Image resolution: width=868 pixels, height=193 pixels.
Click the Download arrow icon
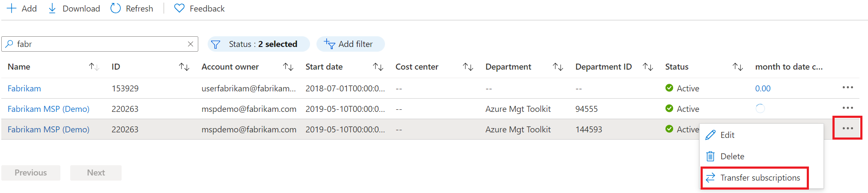click(52, 9)
